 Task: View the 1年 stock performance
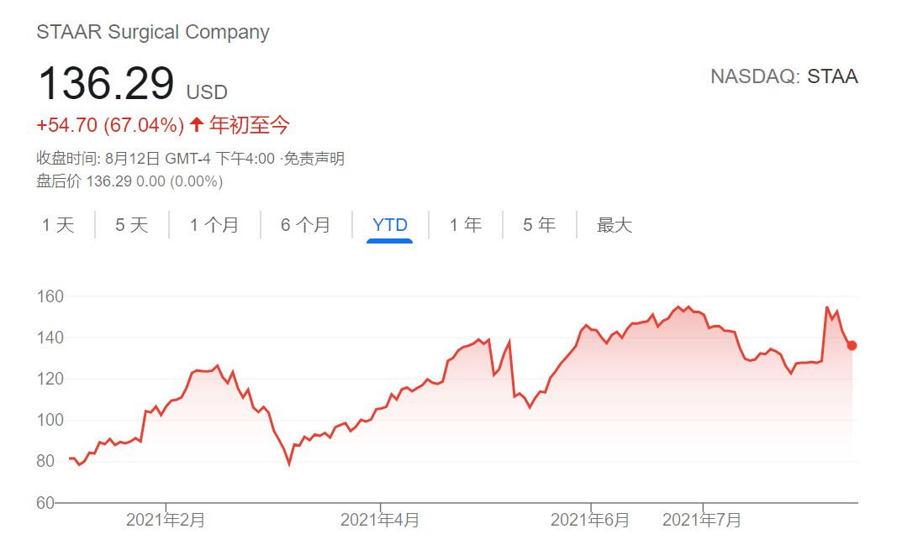point(463,225)
